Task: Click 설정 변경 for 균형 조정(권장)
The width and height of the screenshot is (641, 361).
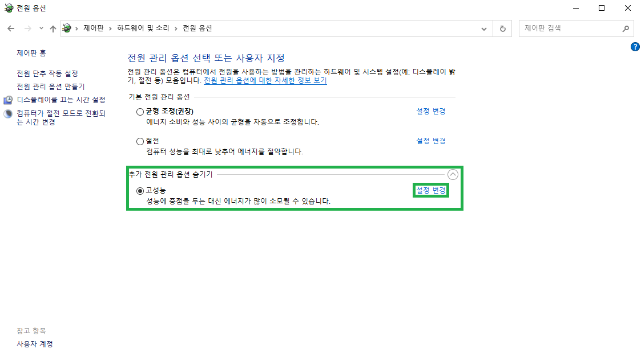Action: 431,112
